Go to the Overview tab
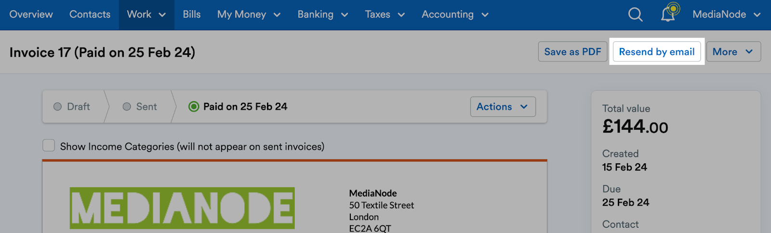The image size is (771, 233). coord(31,15)
